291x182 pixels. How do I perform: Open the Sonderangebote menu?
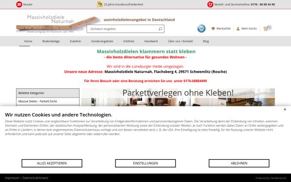pyautogui.click(x=102, y=41)
